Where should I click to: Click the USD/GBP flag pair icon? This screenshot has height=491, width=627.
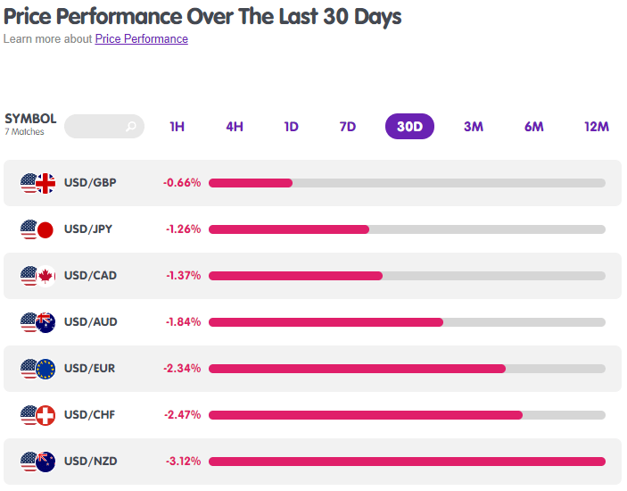tap(38, 183)
